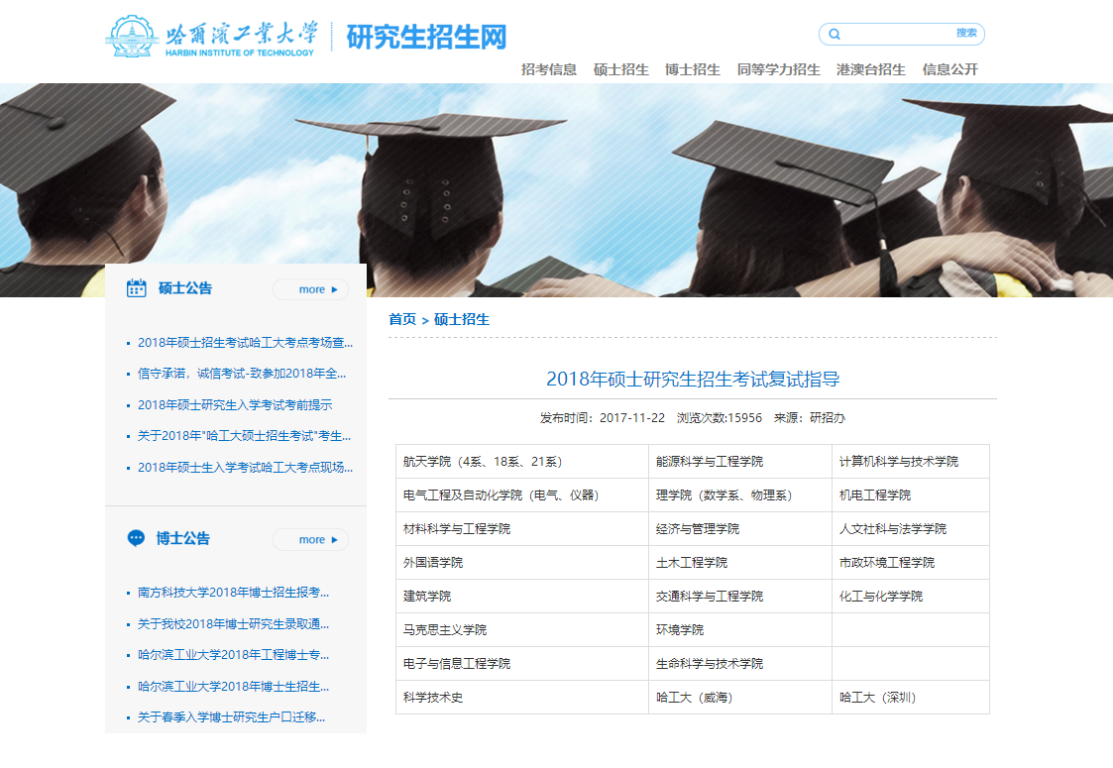
Task: Click the 发布时间：2017-11-22 text
Action: pos(603,418)
